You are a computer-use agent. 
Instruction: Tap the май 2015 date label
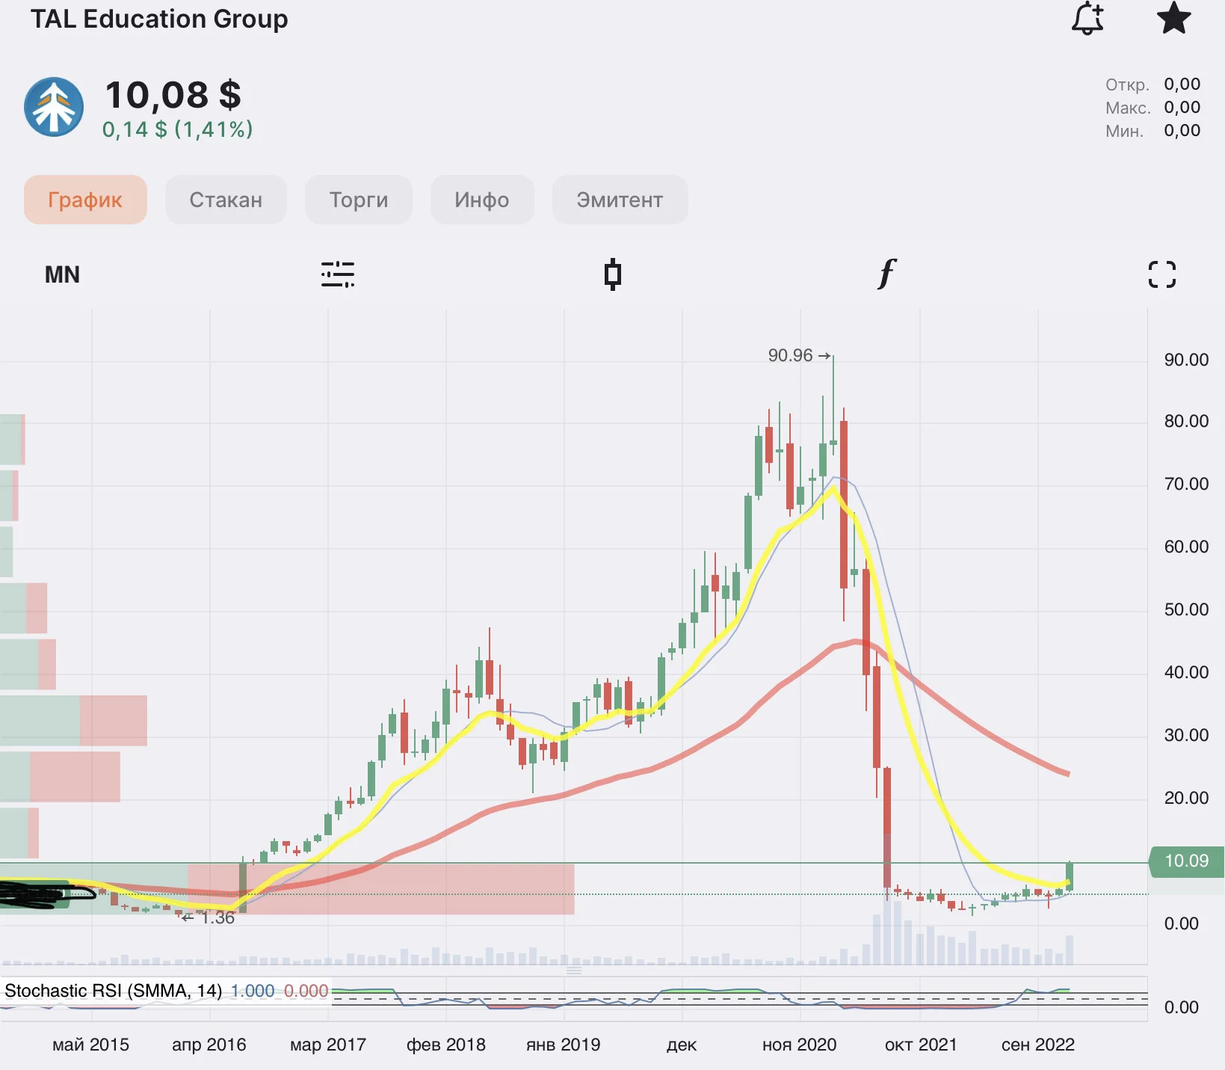(90, 1045)
